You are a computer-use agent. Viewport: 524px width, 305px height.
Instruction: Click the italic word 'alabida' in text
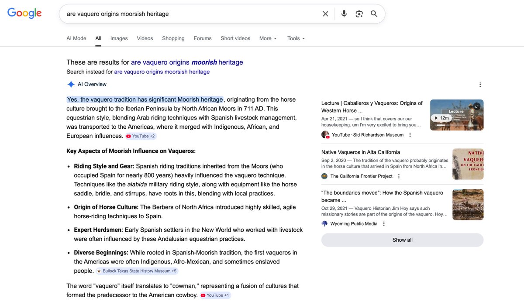138,184
